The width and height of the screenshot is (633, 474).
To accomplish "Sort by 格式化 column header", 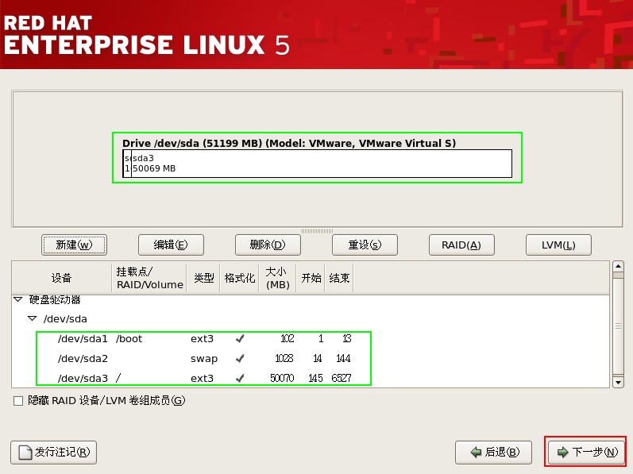I will click(x=239, y=278).
